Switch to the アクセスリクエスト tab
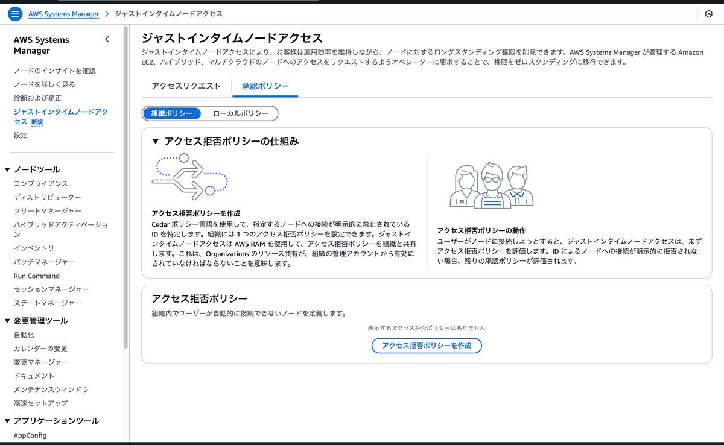Image resolution: width=724 pixels, height=445 pixels. [x=186, y=86]
